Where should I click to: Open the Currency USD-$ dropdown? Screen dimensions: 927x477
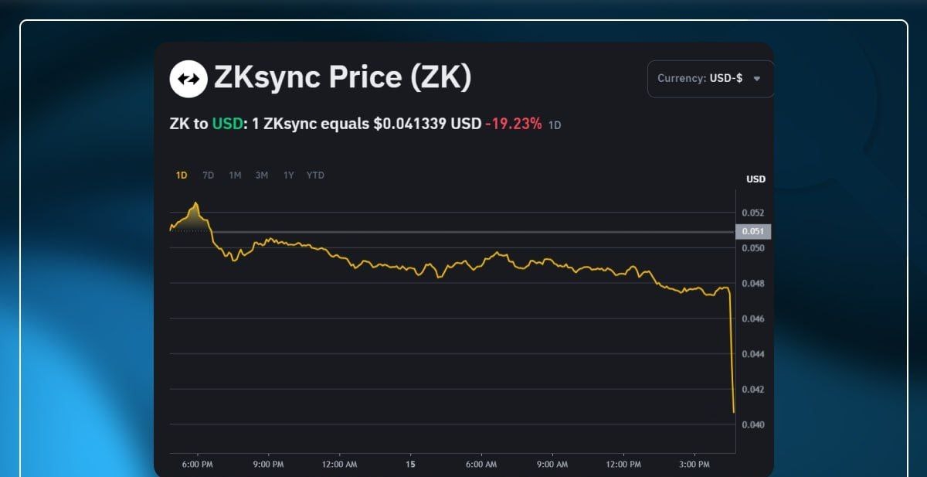point(710,79)
